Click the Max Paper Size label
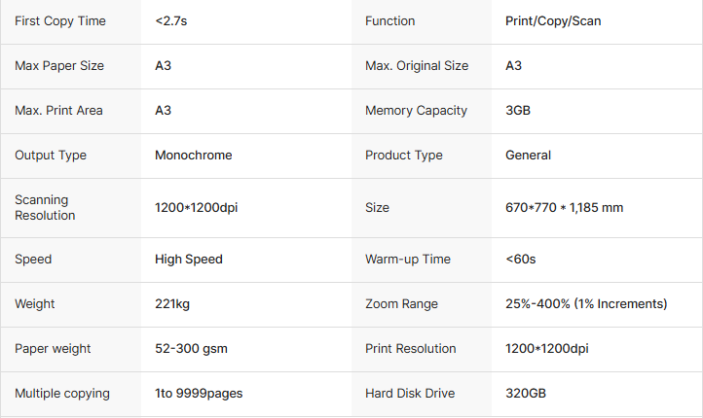Image resolution: width=703 pixels, height=418 pixels. pyautogui.click(x=59, y=66)
